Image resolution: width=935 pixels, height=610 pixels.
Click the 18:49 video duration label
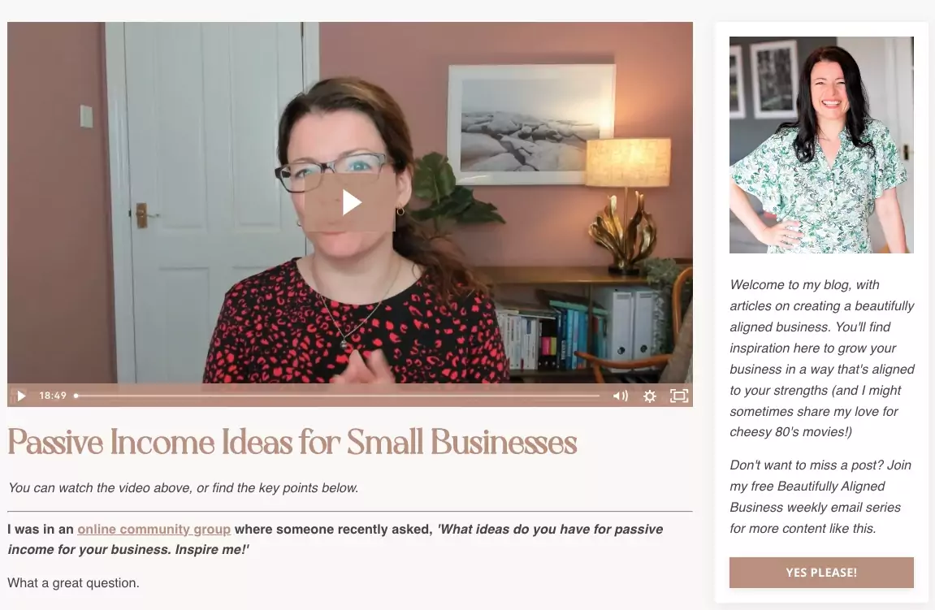53,396
